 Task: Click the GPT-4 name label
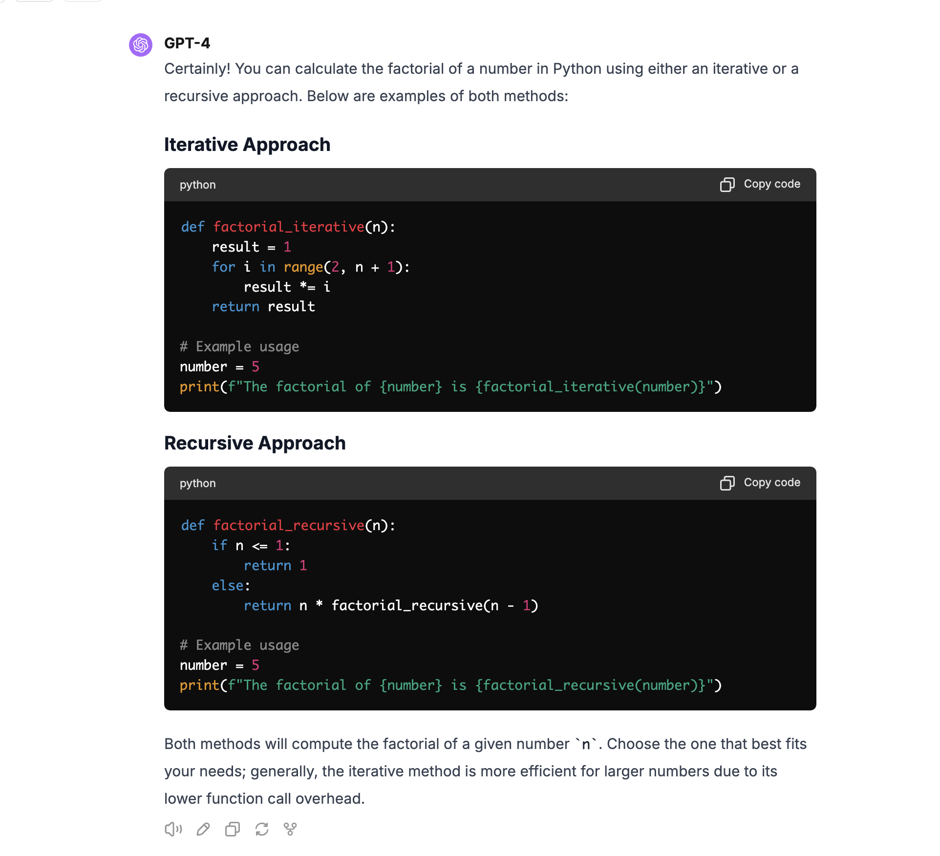pos(188,43)
